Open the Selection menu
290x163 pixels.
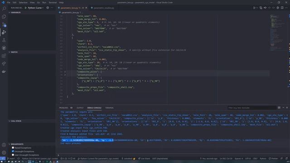pos(23,3)
